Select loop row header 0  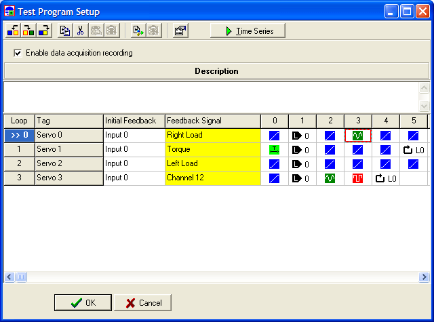(x=20, y=136)
